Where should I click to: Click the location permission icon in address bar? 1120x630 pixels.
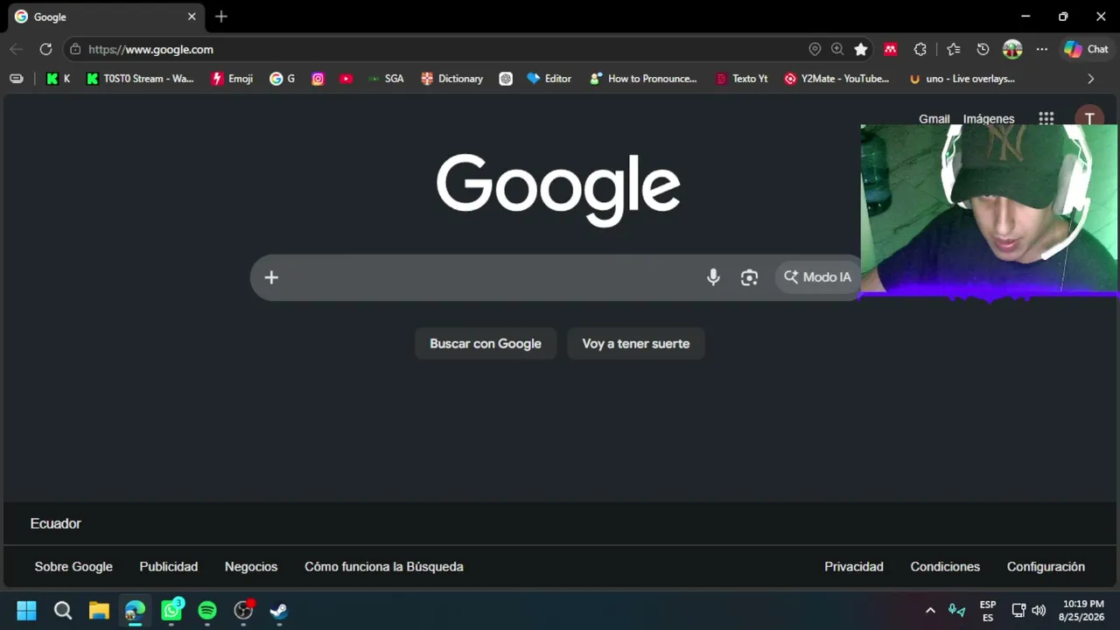815,50
